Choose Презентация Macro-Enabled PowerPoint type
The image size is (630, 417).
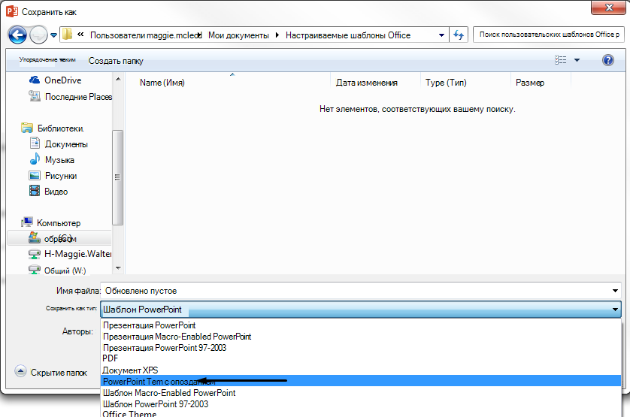point(361,337)
